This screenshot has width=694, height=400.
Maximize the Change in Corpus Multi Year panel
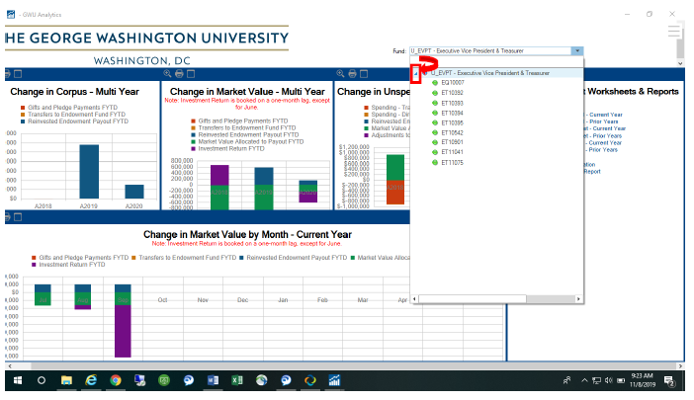coord(18,74)
